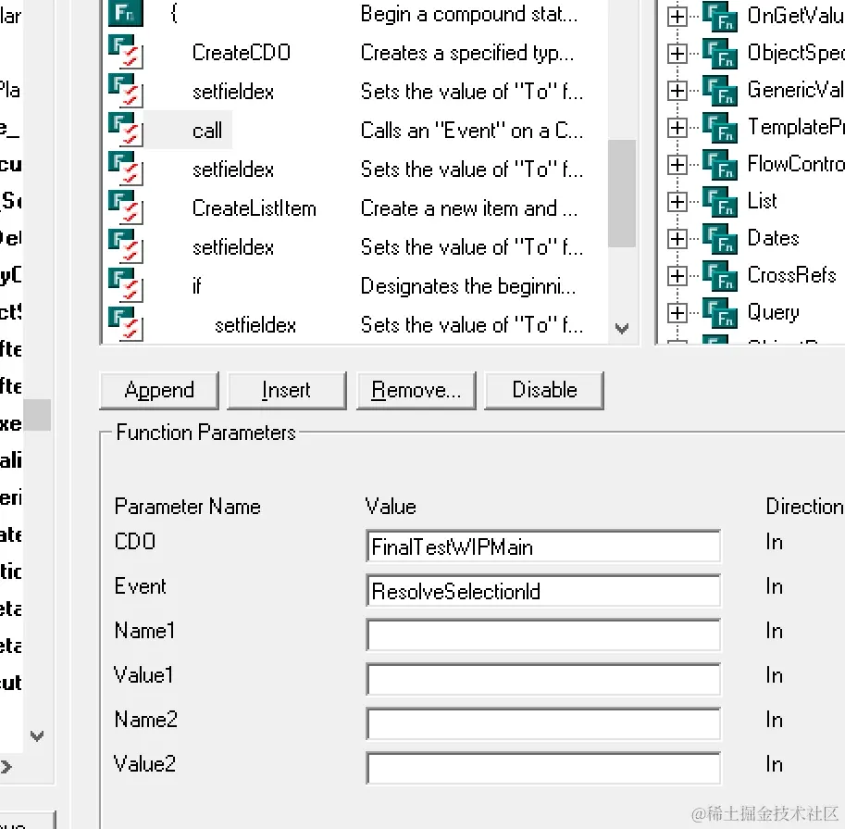845x829 pixels.
Task: Click the List category Fn icon
Action: pos(720,202)
